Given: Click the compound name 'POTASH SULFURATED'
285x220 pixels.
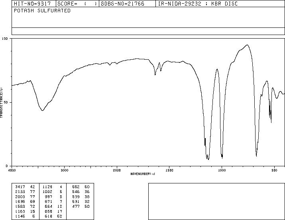Looking at the screenshot, I should 42,10.
